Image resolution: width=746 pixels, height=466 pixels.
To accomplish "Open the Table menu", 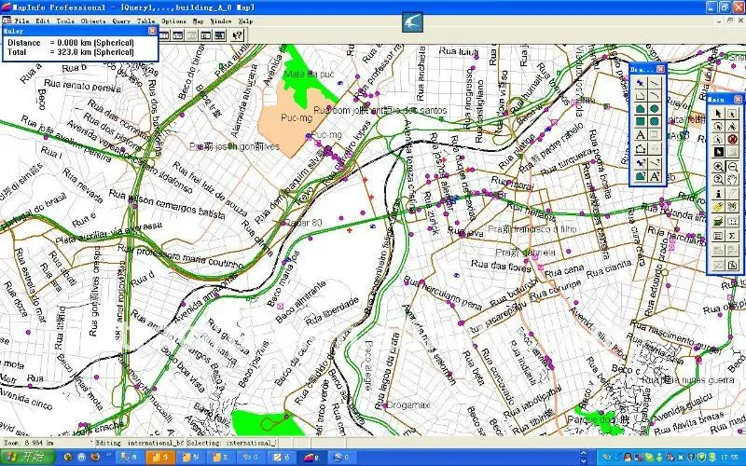I will [x=146, y=21].
